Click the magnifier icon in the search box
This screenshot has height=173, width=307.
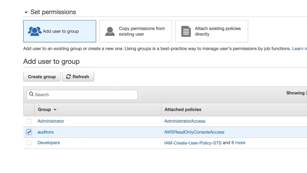point(31,95)
